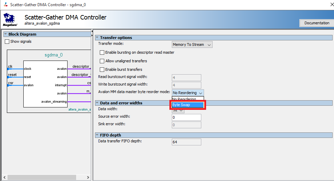The height and width of the screenshot is (181, 334).
Task: Click the reset port label inside the block
Action: coord(27,77)
